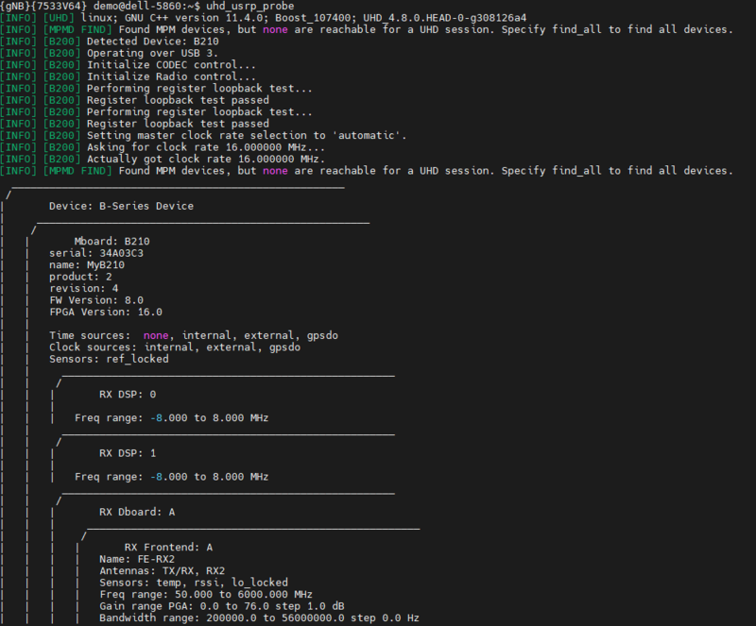
Task: Click the 'RX Dboard: A' heading
Action: (x=137, y=512)
